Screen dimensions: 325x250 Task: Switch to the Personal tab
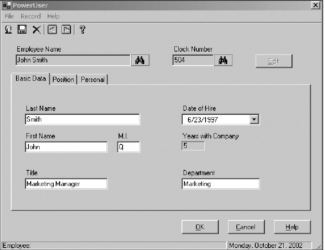coord(93,80)
